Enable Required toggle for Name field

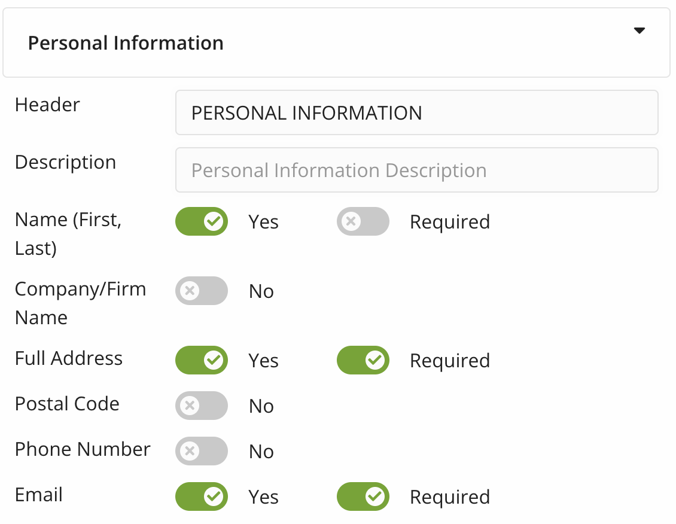click(x=363, y=221)
